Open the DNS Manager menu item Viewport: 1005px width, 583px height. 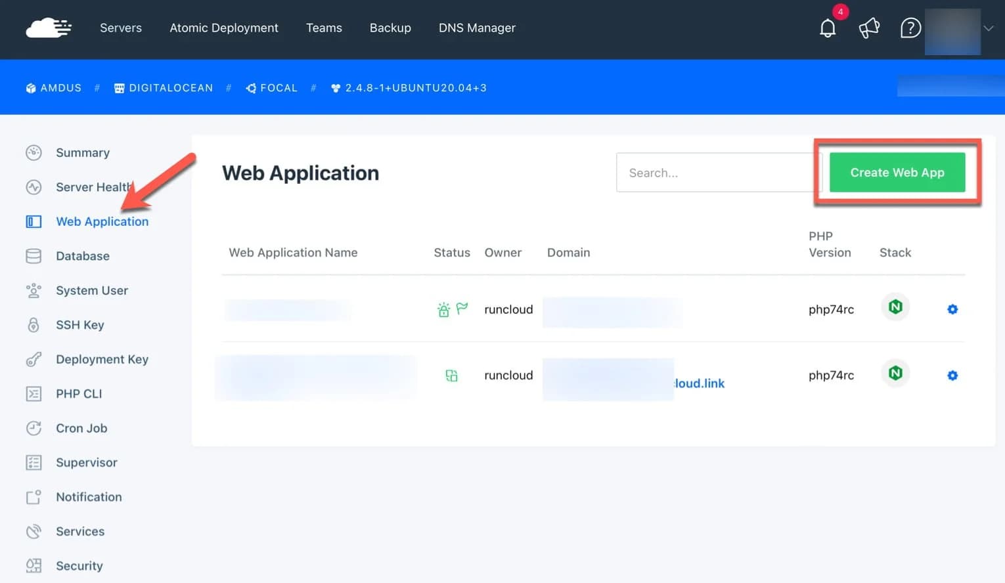point(477,28)
